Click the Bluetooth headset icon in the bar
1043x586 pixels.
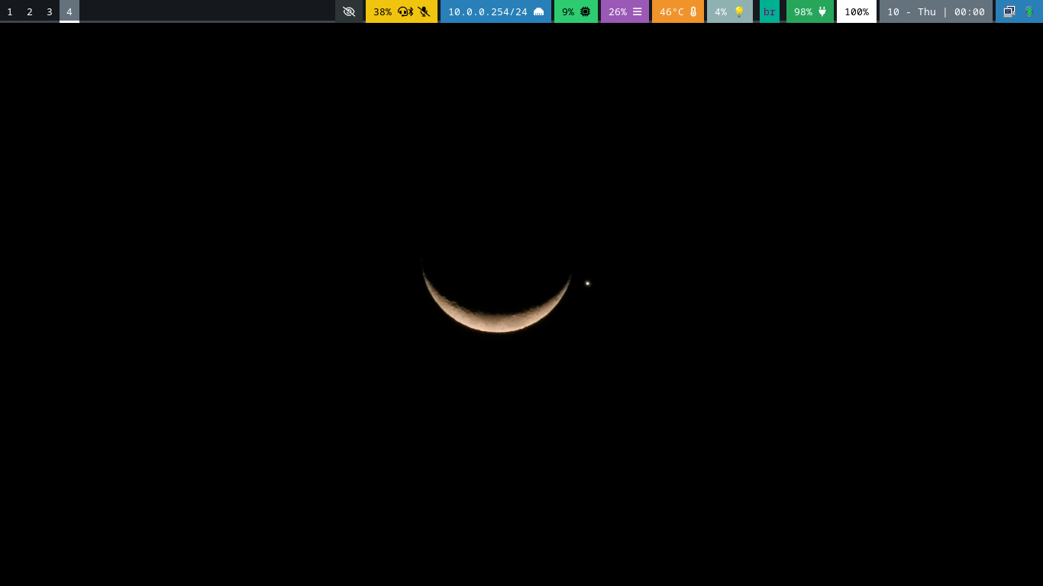tap(405, 11)
